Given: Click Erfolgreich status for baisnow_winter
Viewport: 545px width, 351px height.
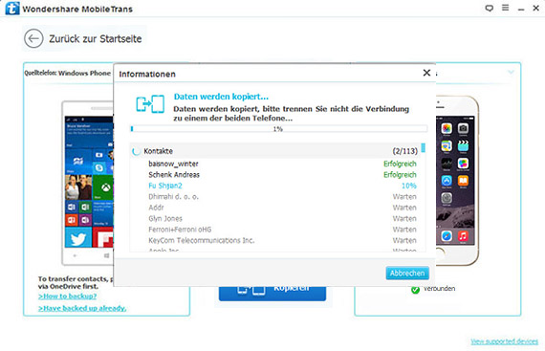Looking at the screenshot, I should [x=400, y=164].
